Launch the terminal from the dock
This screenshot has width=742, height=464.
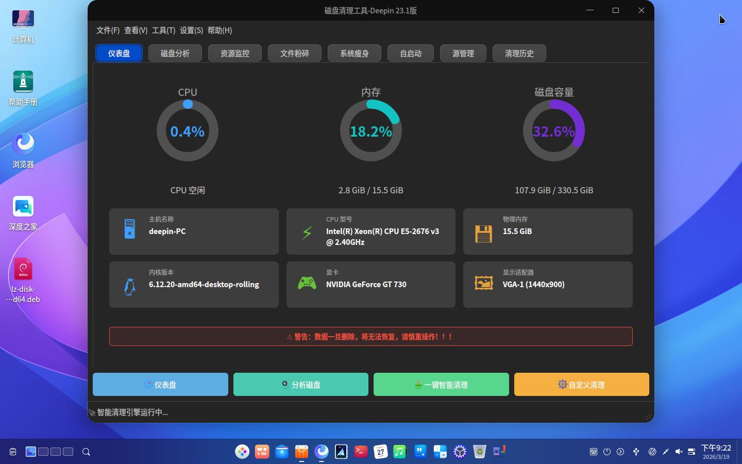[361, 452]
